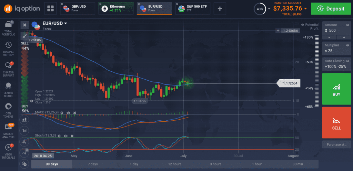Select the 7 days timeframe
Screen dimensions: 353x171
pyautogui.click(x=93, y=164)
